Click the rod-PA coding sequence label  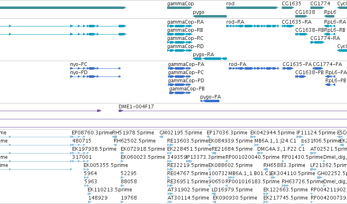click(x=237, y=64)
